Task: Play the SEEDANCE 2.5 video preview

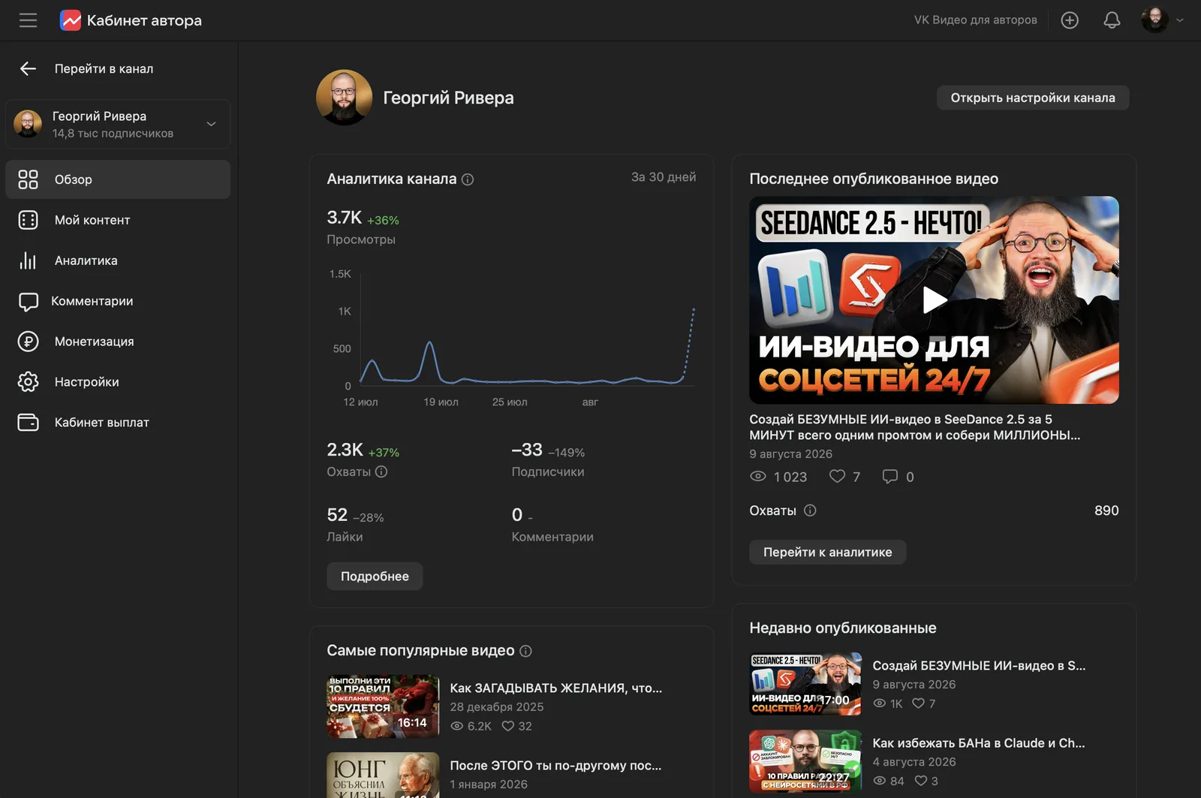Action: (934, 300)
